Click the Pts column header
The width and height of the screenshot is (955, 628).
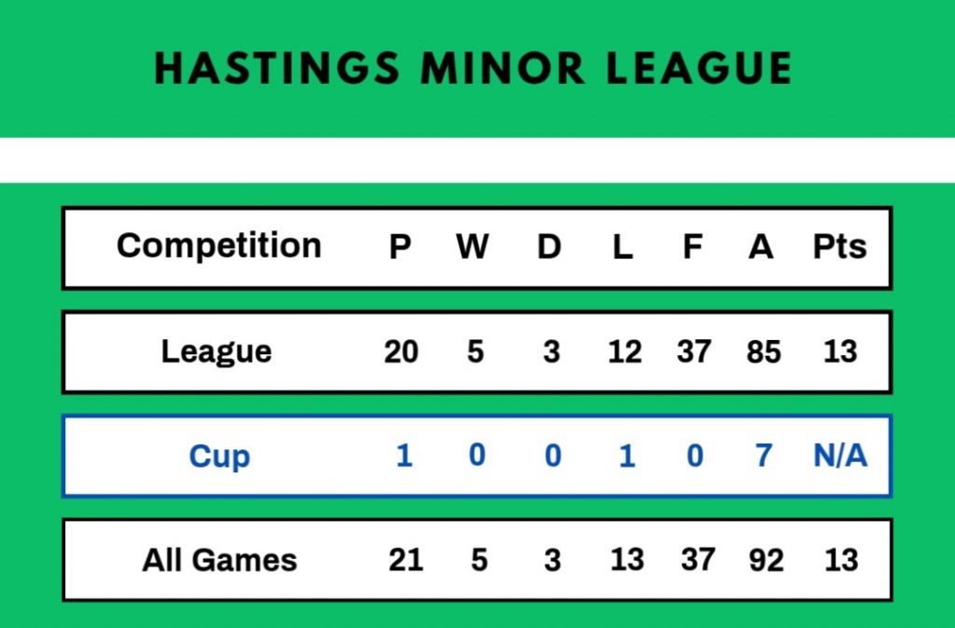coord(839,246)
